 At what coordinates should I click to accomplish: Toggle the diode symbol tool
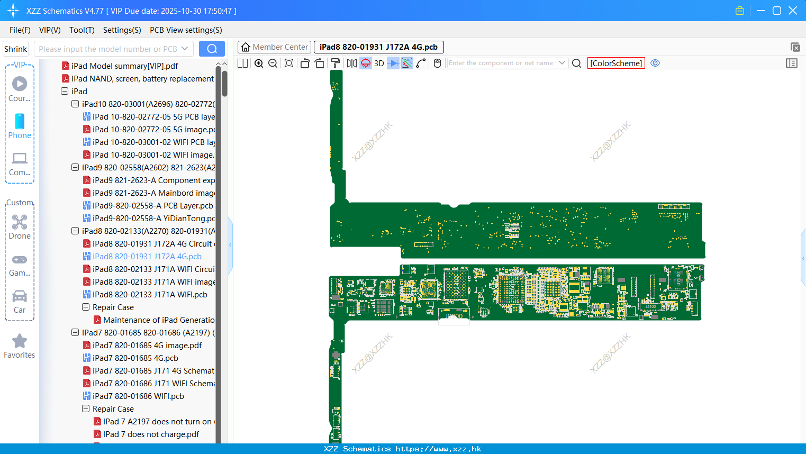[393, 63]
